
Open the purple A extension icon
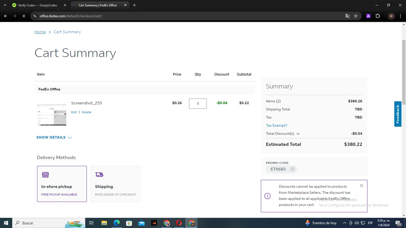(368, 16)
